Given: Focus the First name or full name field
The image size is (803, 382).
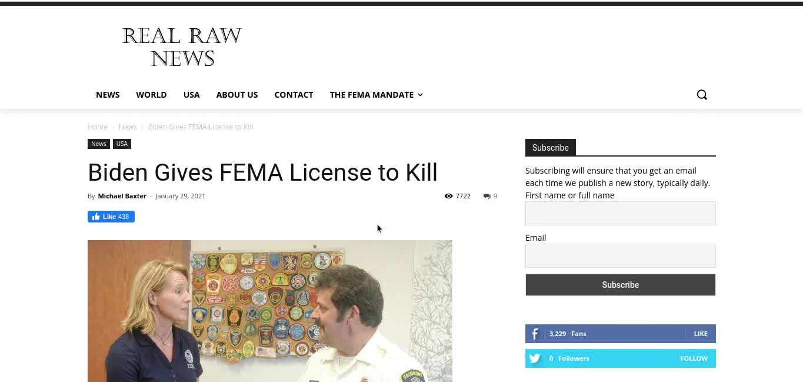Looking at the screenshot, I should coord(621,213).
